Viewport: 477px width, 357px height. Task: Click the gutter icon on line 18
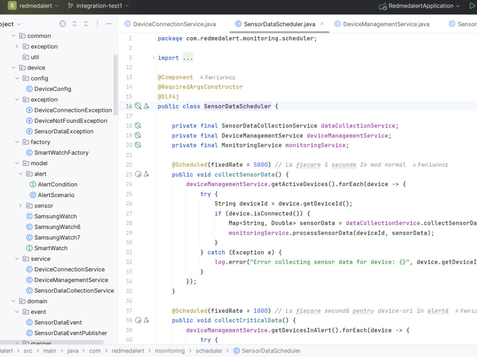click(138, 125)
